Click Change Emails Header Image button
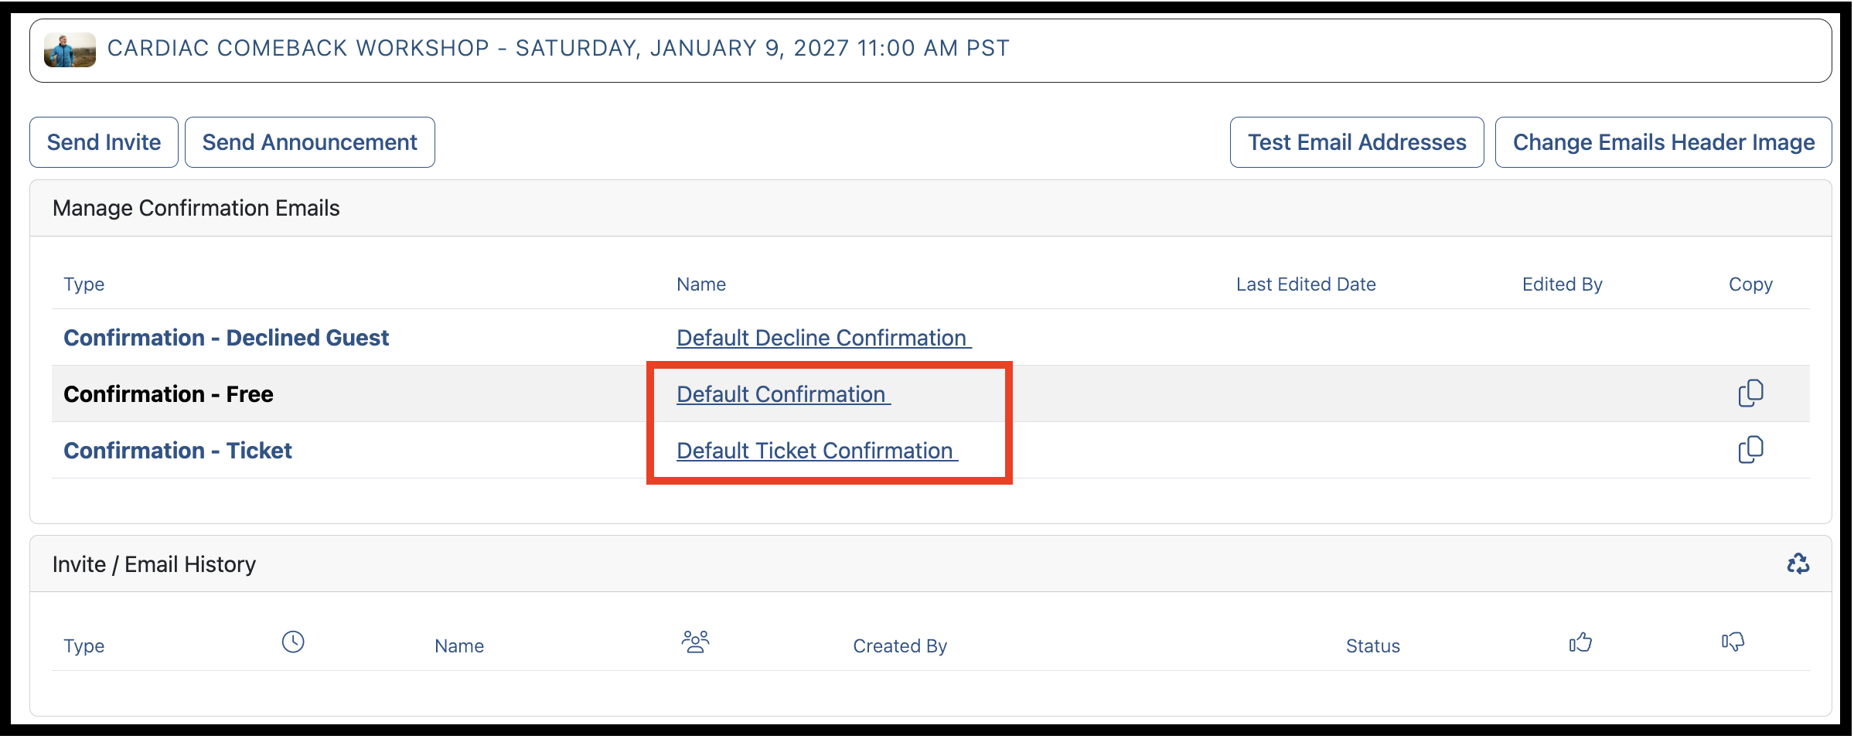The image size is (1854, 739). pos(1663,142)
